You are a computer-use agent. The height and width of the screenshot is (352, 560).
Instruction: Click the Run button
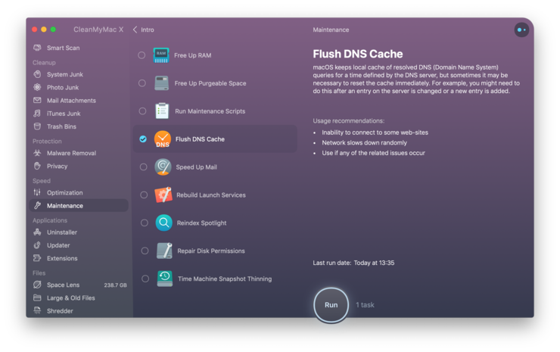tap(331, 305)
